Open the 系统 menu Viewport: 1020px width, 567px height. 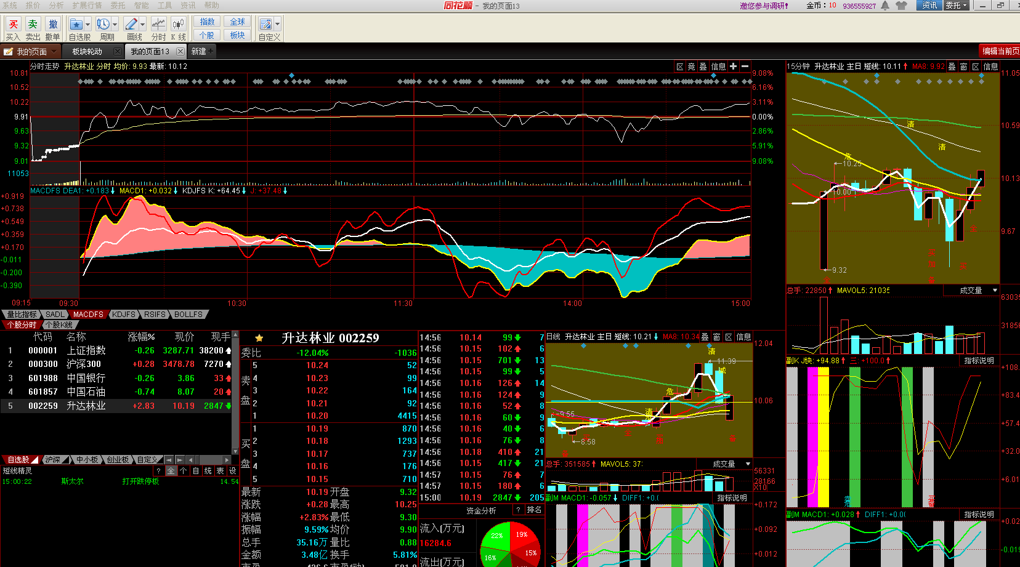tap(10, 5)
